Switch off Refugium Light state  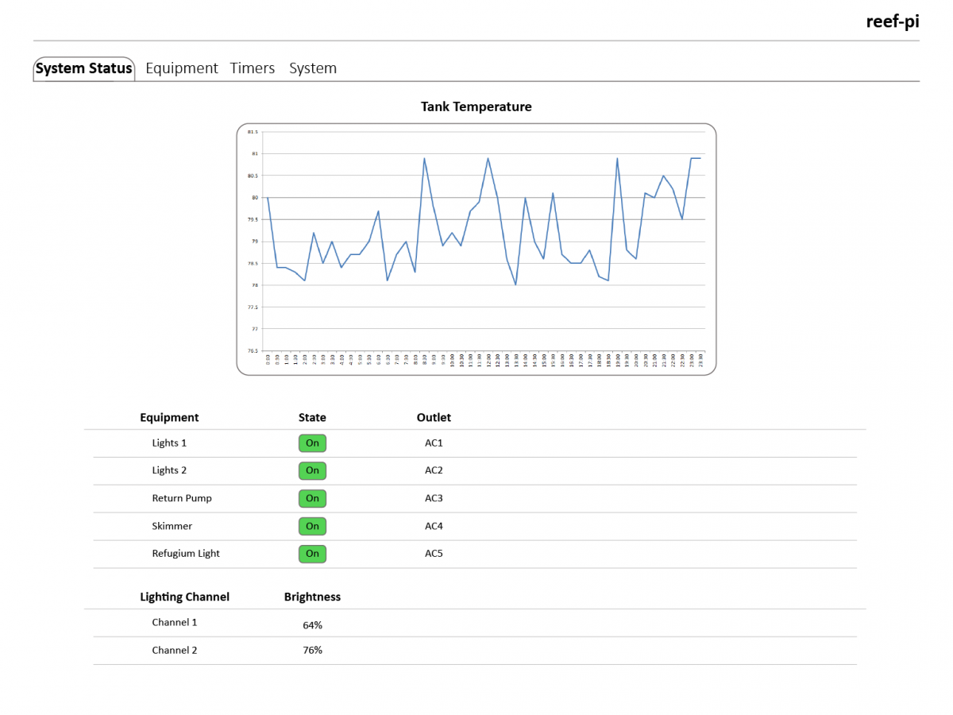click(x=313, y=554)
